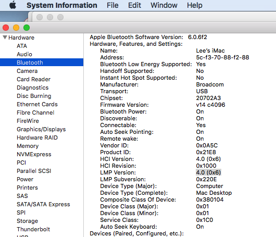The width and height of the screenshot is (276, 237).
Task: Select Parallel SCSI in the sidebar
Action: [34, 171]
